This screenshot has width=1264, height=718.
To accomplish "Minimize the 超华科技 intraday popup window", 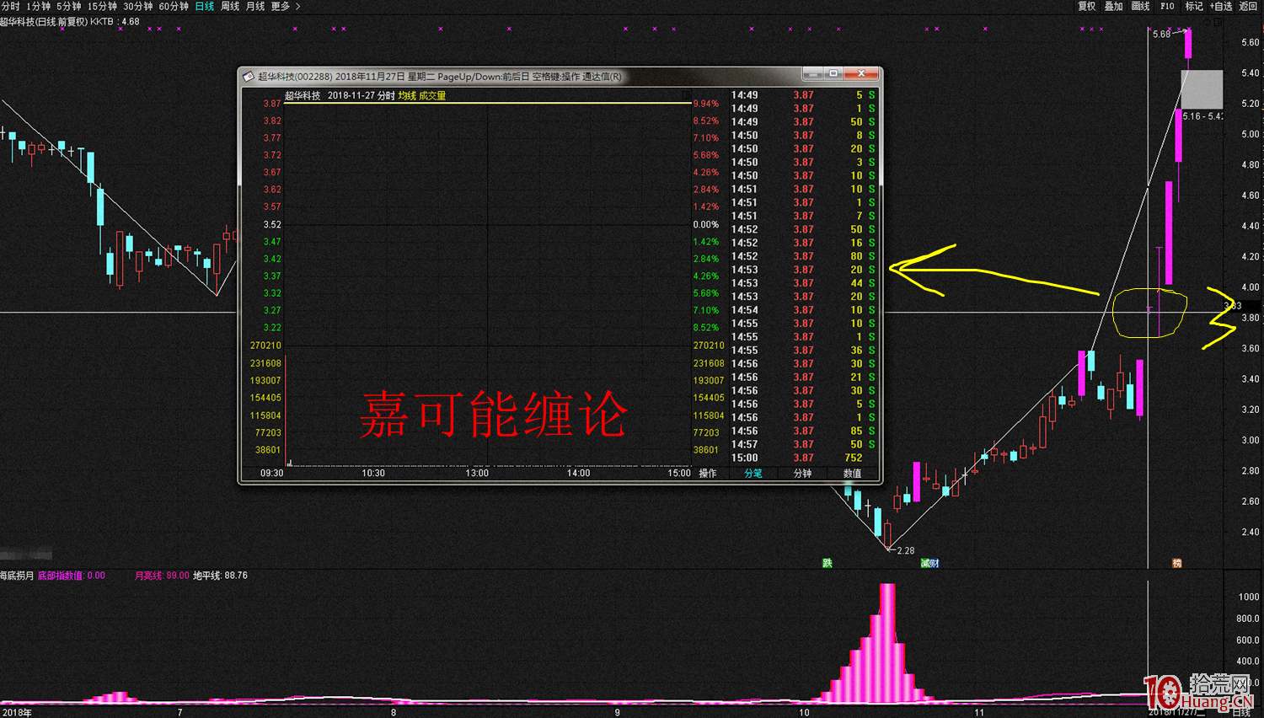I will click(812, 74).
